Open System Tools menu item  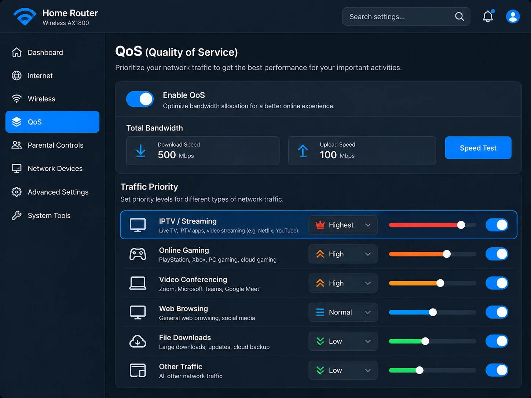coord(52,215)
